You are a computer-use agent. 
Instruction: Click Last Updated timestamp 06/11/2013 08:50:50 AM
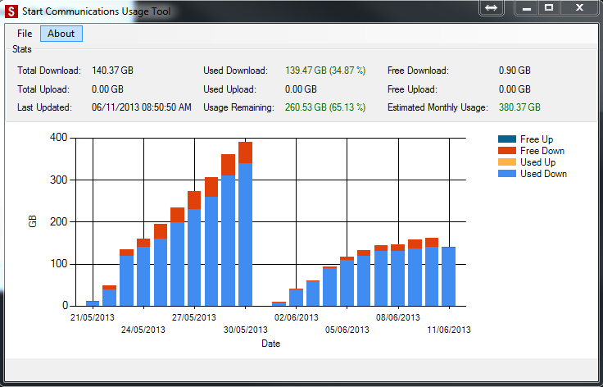tap(142, 107)
